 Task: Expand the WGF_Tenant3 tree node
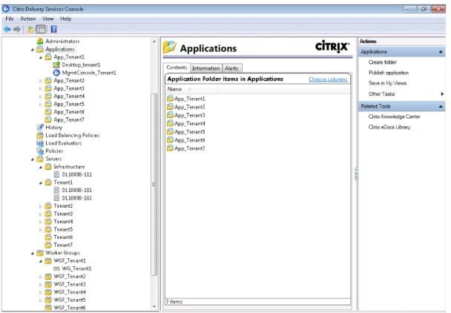pyautogui.click(x=41, y=285)
